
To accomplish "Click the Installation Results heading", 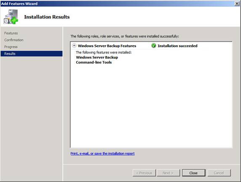I will point(47,17).
